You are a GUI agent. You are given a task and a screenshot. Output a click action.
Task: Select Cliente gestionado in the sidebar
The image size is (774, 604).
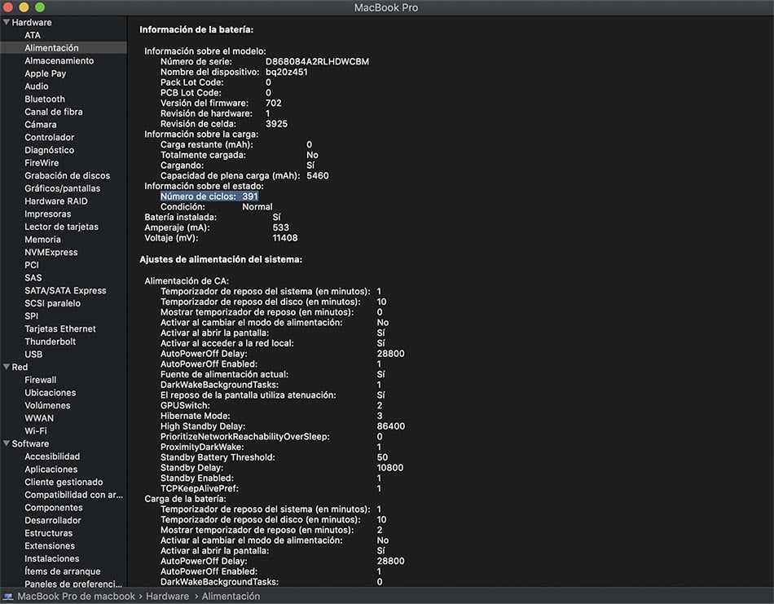click(64, 482)
